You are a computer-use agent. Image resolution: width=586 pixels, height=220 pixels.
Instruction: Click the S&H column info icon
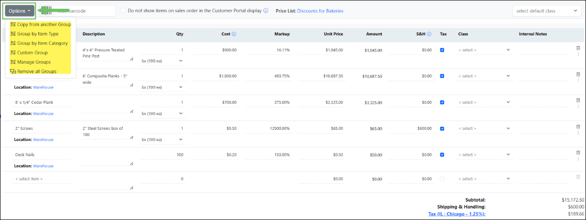click(429, 34)
